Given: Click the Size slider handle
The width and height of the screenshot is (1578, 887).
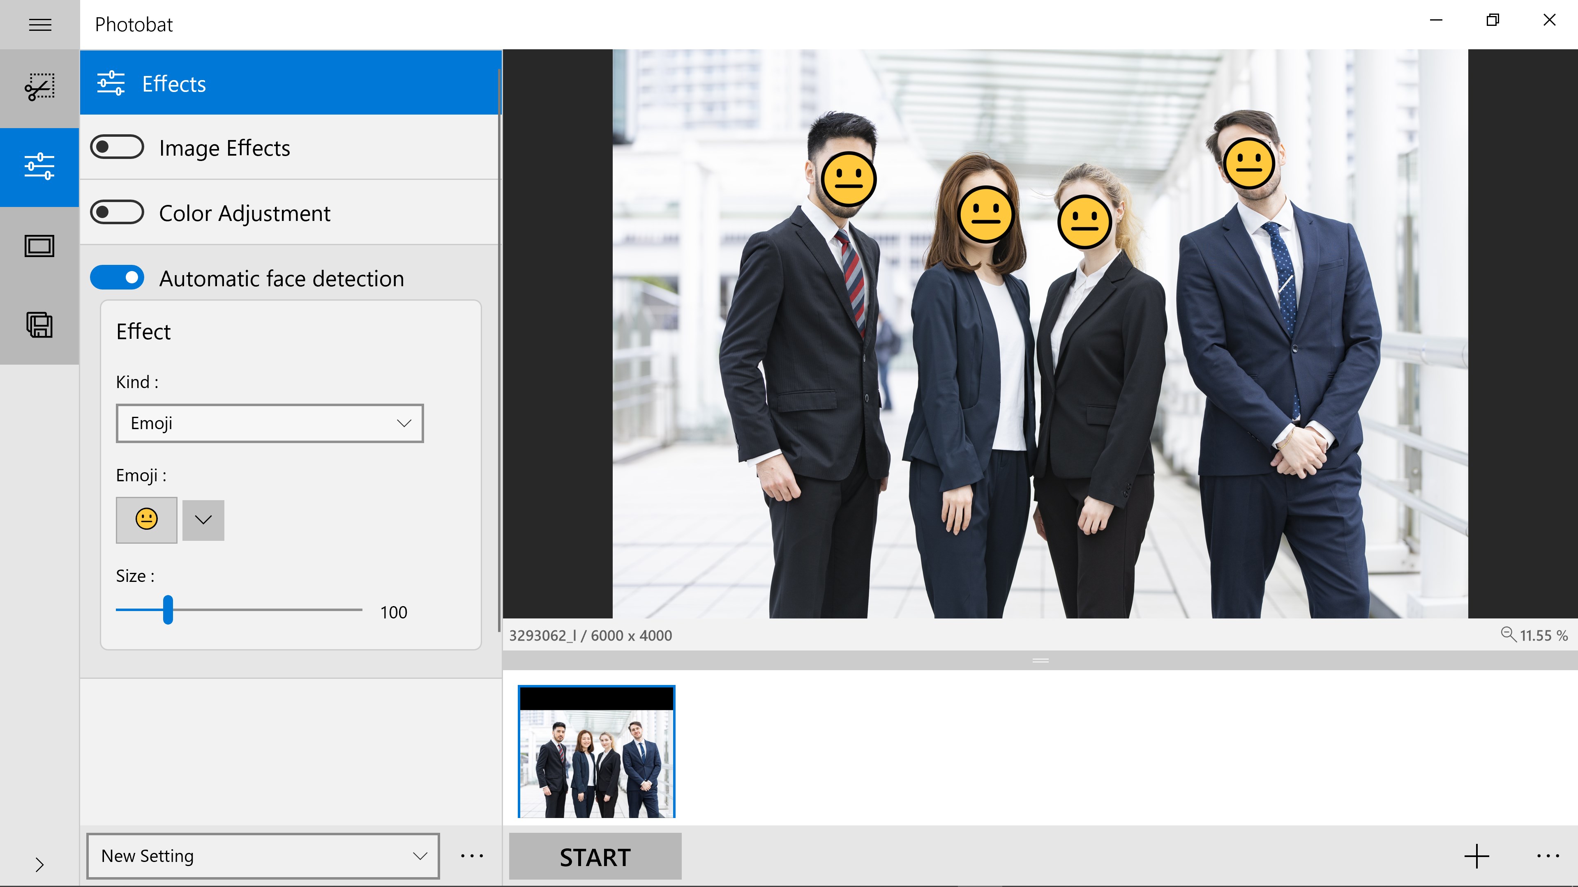Looking at the screenshot, I should 168,610.
